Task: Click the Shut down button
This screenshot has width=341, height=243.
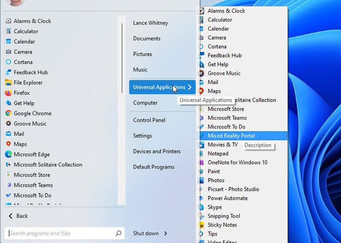Action: click(146, 233)
